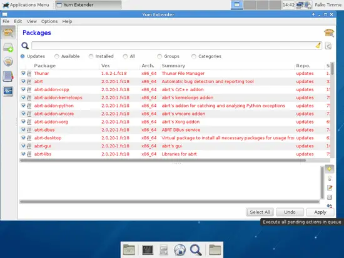
Task: Select the Installed radio button
Action: click(91, 56)
